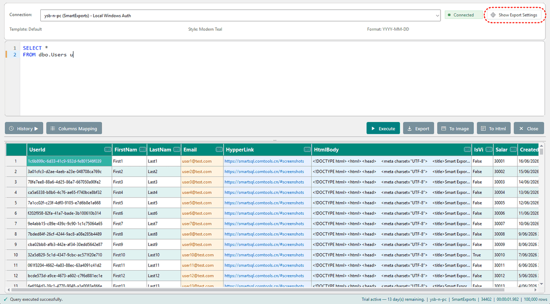This screenshot has height=304, width=550.
Task: Click the Close button beside To Html
Action: tap(529, 128)
